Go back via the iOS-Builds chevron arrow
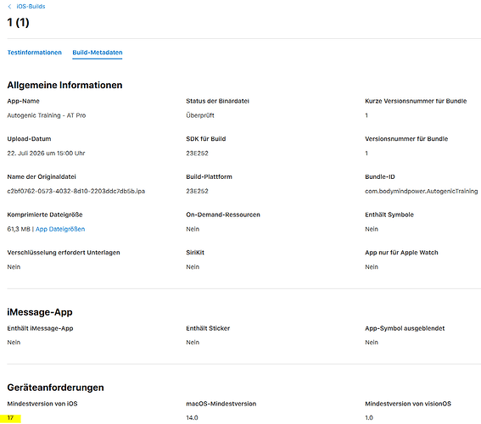This screenshot has height=424, width=481. [9, 7]
